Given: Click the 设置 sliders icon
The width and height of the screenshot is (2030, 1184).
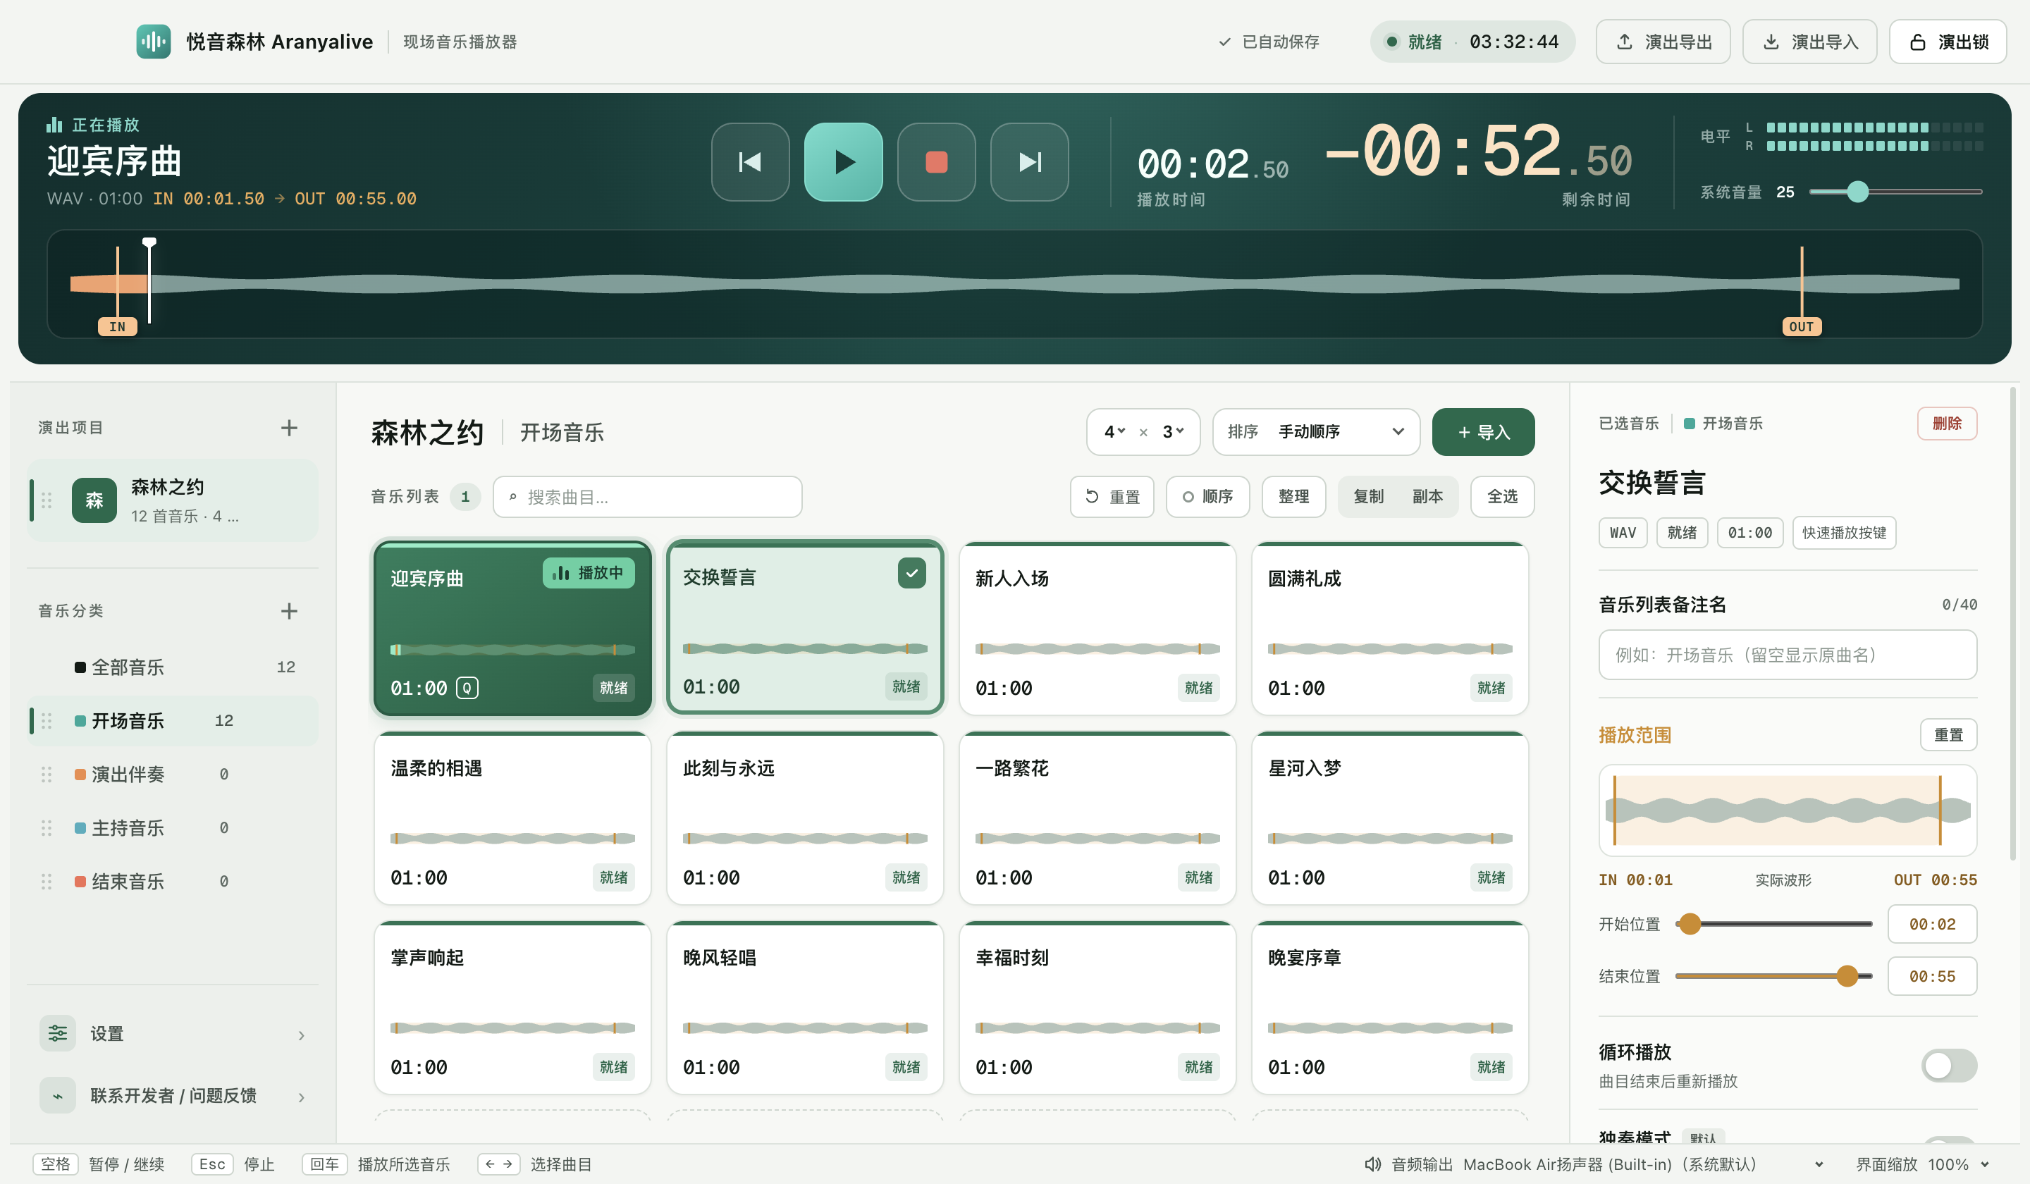Looking at the screenshot, I should [x=58, y=1033].
